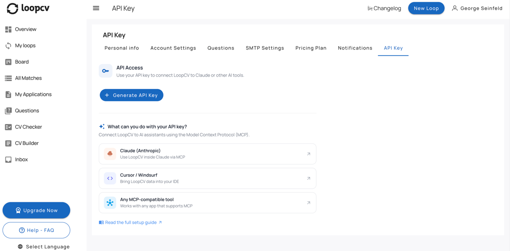Open the Cursor / Windsurf integration card

(208, 179)
